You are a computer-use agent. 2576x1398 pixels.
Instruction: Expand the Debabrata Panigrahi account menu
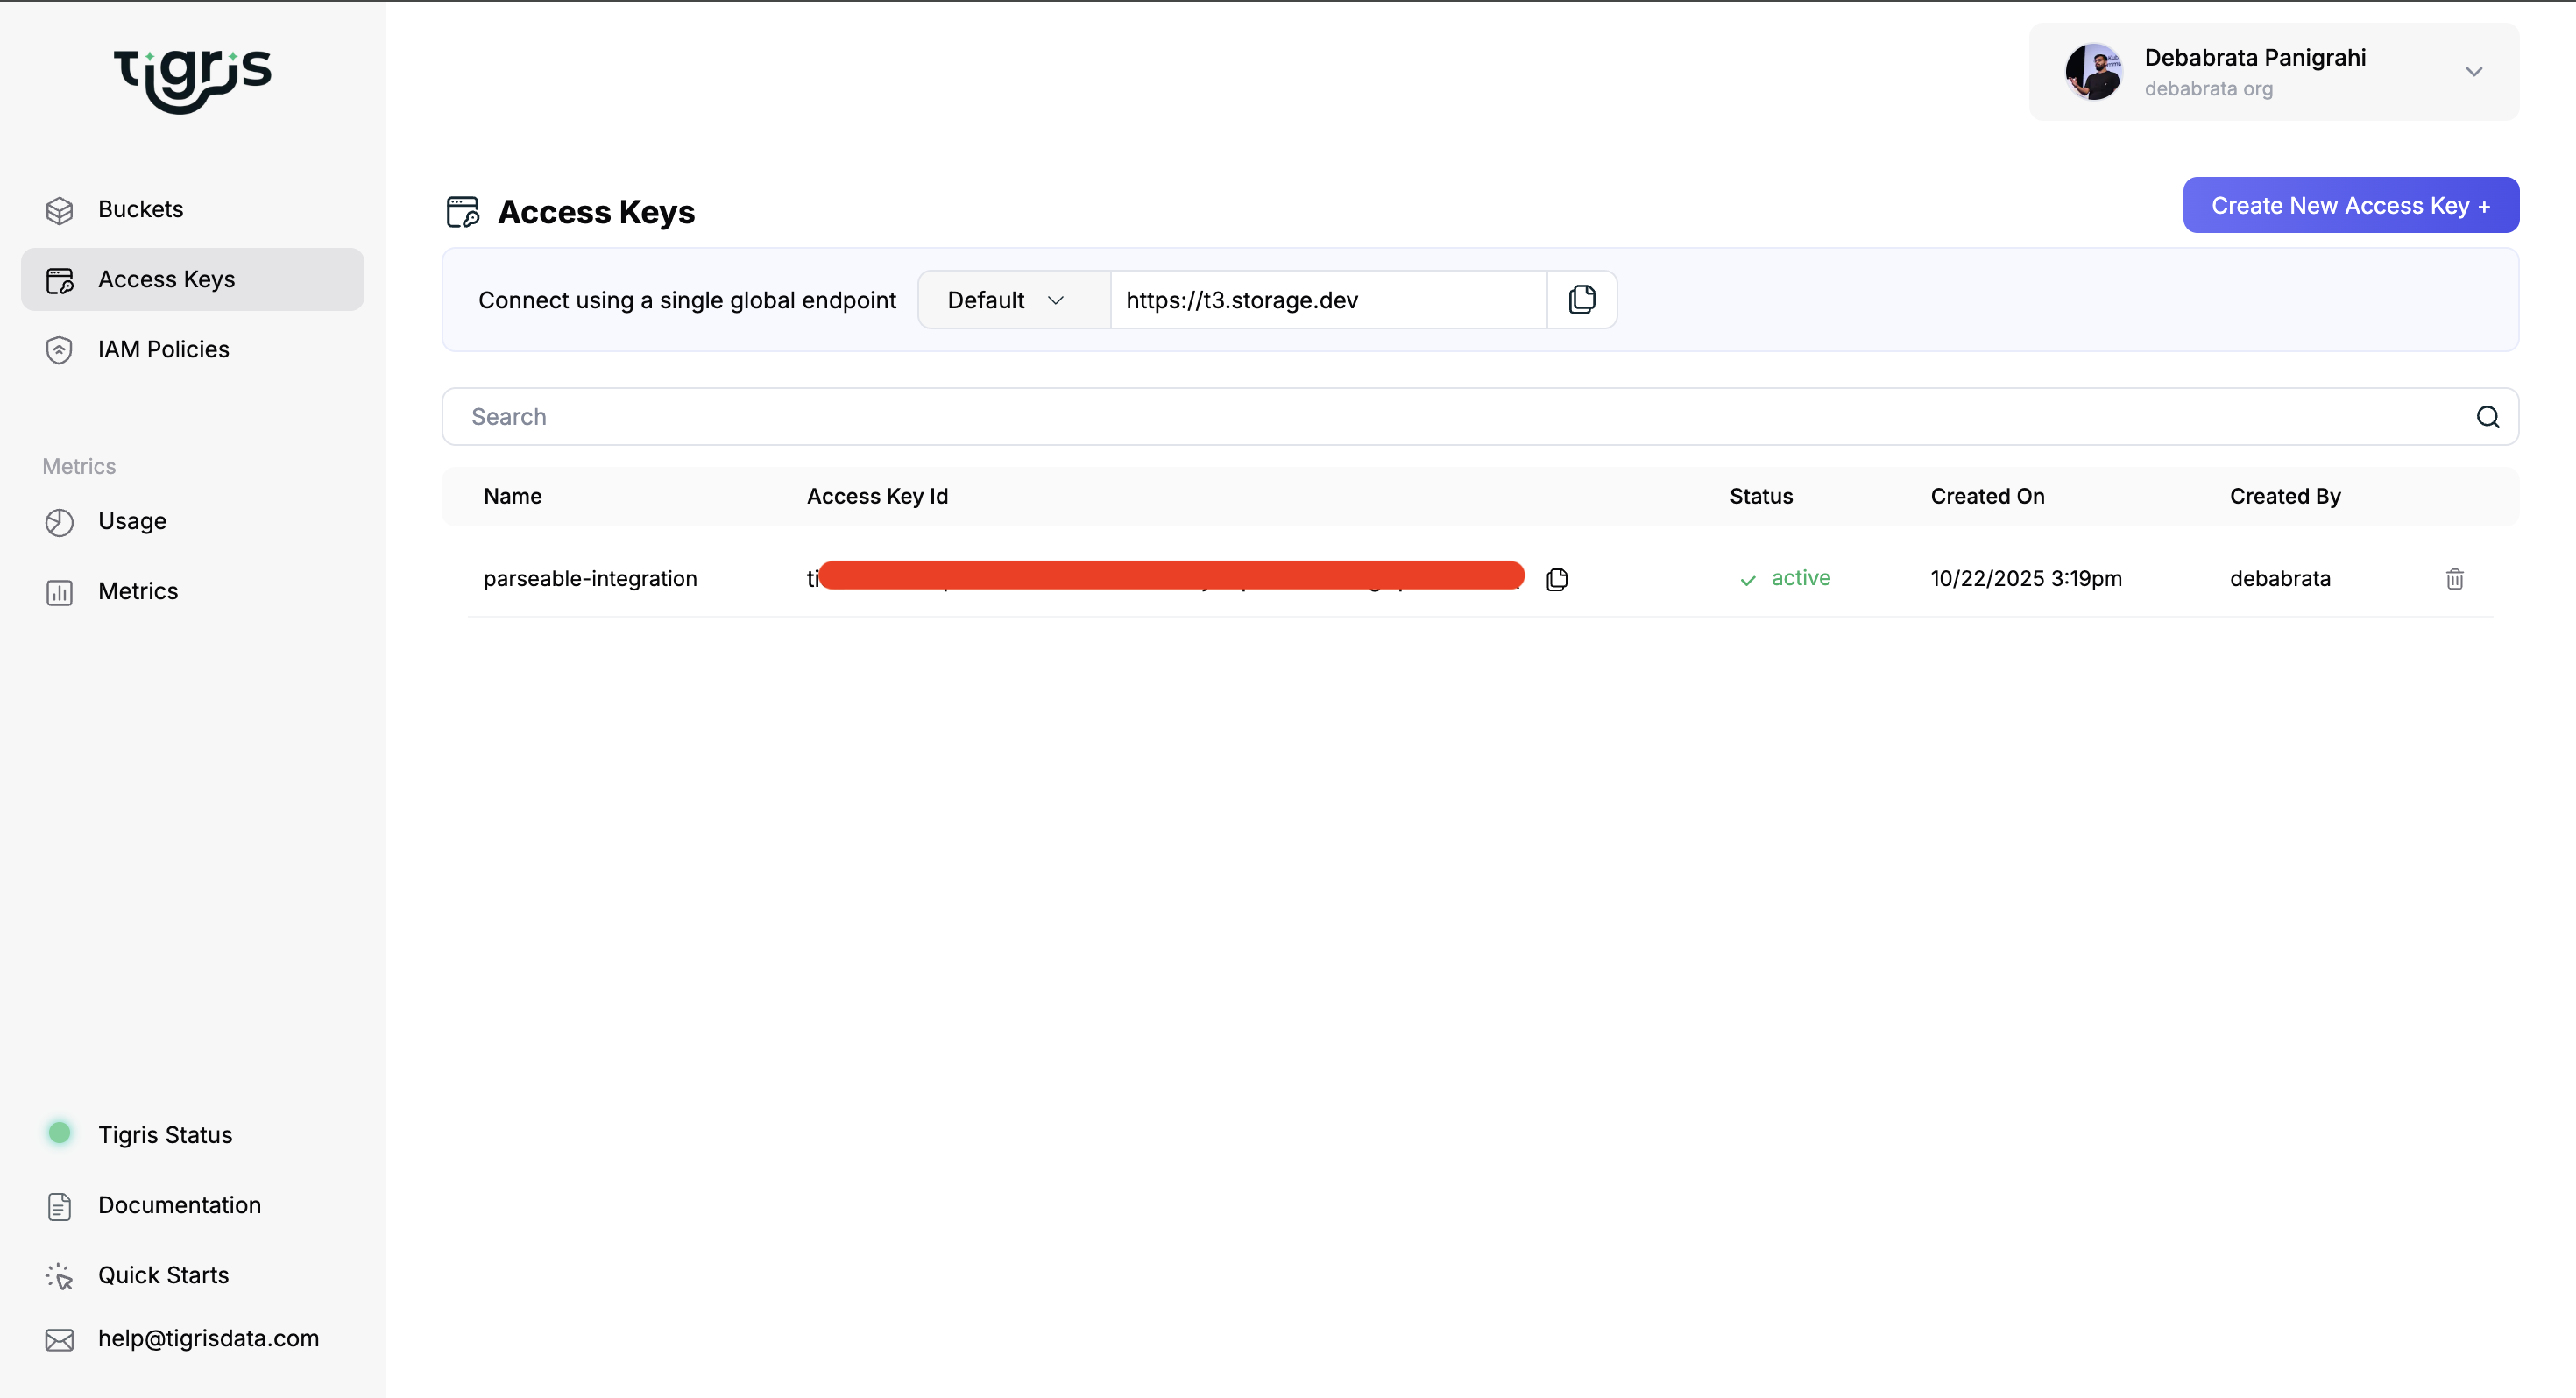tap(2473, 72)
